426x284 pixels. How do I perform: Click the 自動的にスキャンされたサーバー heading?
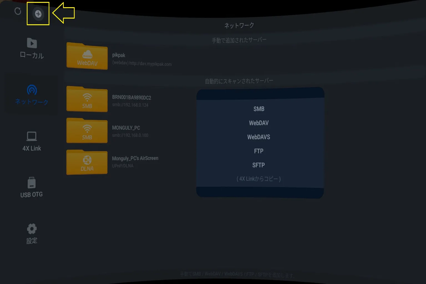[239, 81]
